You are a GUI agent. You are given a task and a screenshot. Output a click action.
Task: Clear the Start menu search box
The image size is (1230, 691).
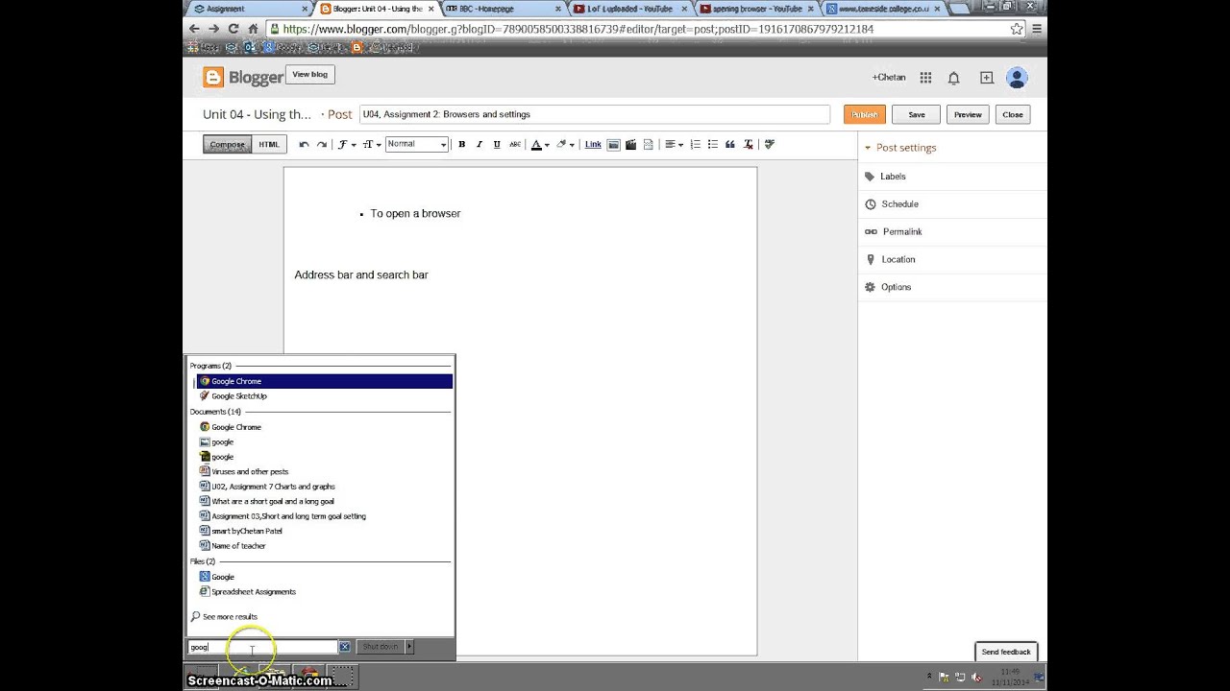pos(344,647)
